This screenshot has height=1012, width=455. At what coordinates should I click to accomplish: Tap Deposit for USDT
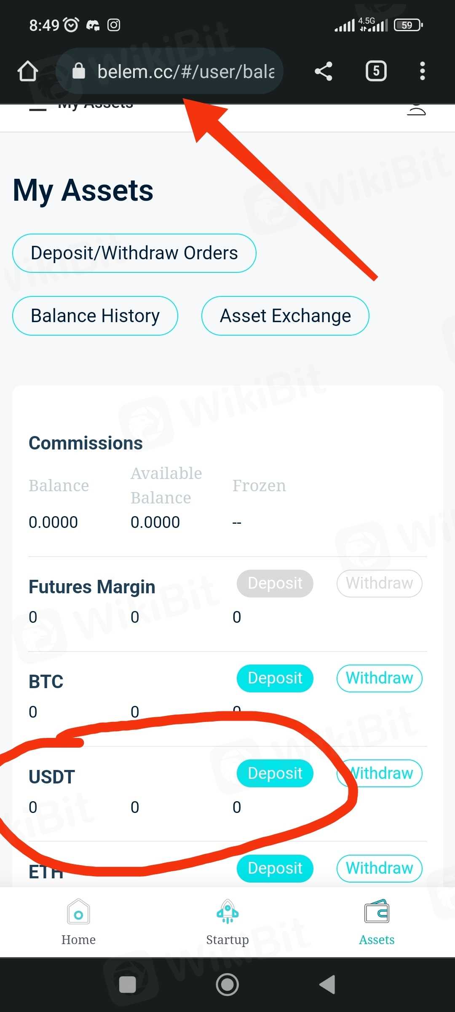click(x=275, y=773)
